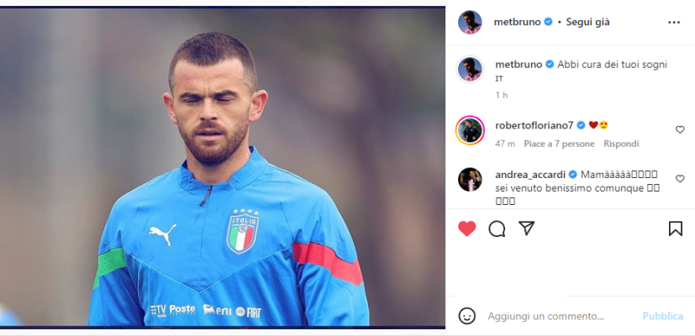695x336 pixels.
Task: Like andrea_accardi's comment heart
Action: tap(680, 179)
